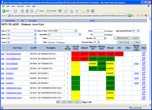Open the Site Summary link

(10, 21)
